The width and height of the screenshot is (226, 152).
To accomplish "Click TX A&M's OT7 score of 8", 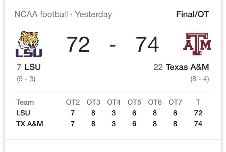I will click(x=175, y=124).
